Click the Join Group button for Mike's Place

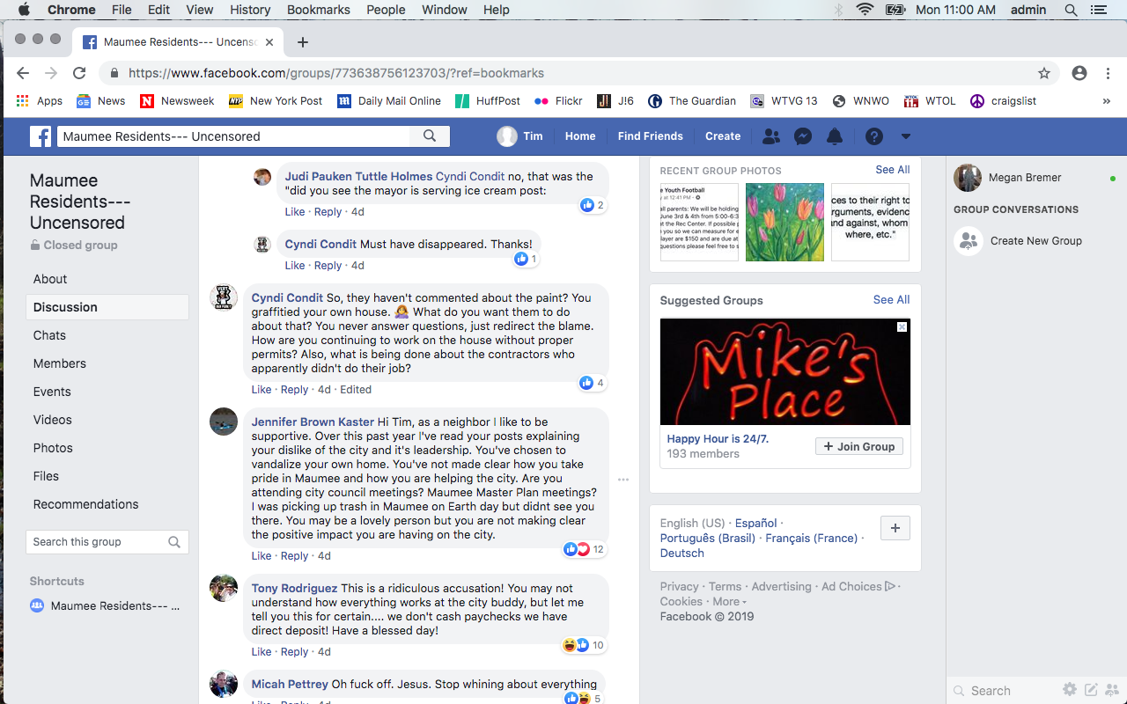[x=859, y=446]
